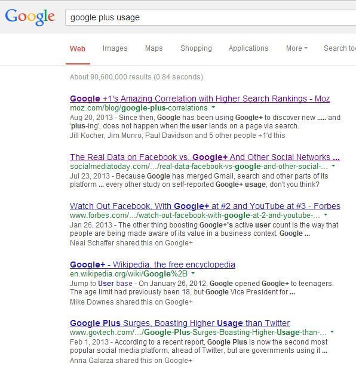Viewport: 356px width, 369px height.
Task: Click the www.forbes.com green URL text
Action: 195,216
